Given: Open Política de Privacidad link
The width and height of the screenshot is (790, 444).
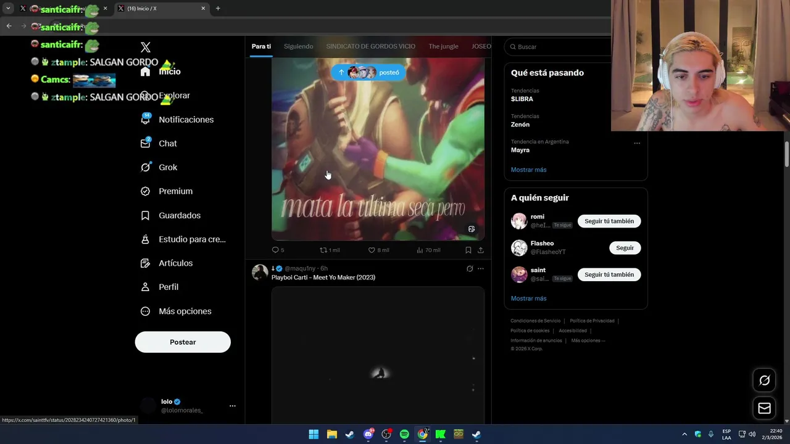Looking at the screenshot, I should tap(592, 321).
